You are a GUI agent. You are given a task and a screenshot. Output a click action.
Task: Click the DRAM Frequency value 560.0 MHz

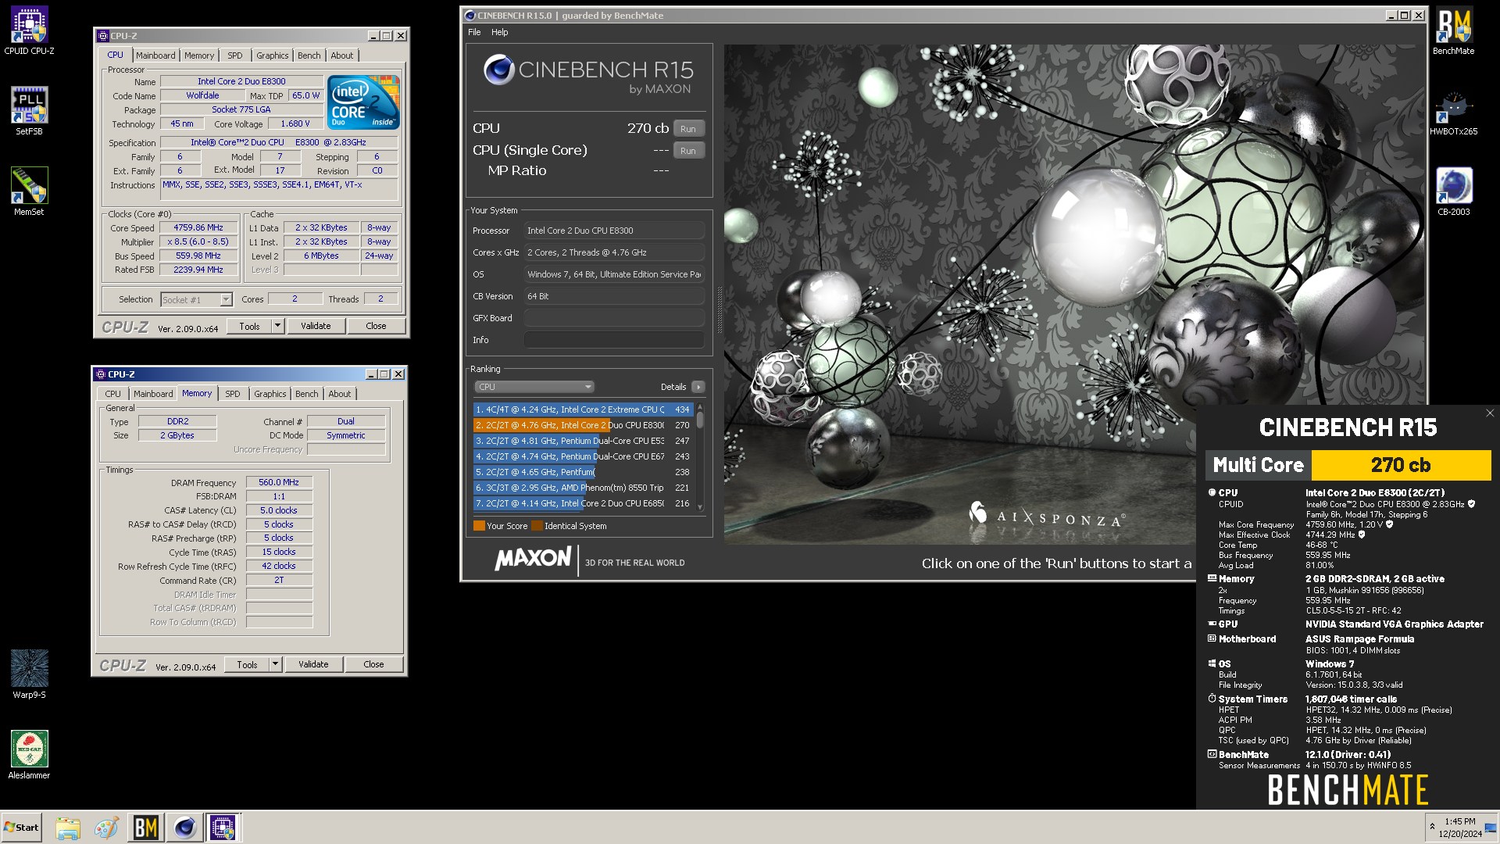point(280,483)
